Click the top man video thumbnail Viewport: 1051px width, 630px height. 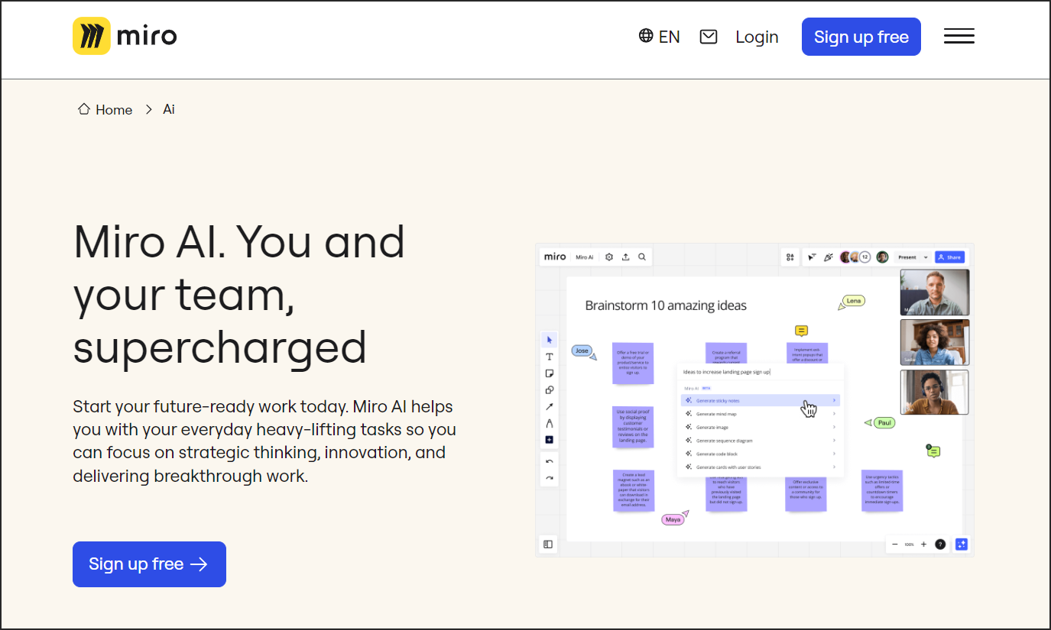[935, 292]
